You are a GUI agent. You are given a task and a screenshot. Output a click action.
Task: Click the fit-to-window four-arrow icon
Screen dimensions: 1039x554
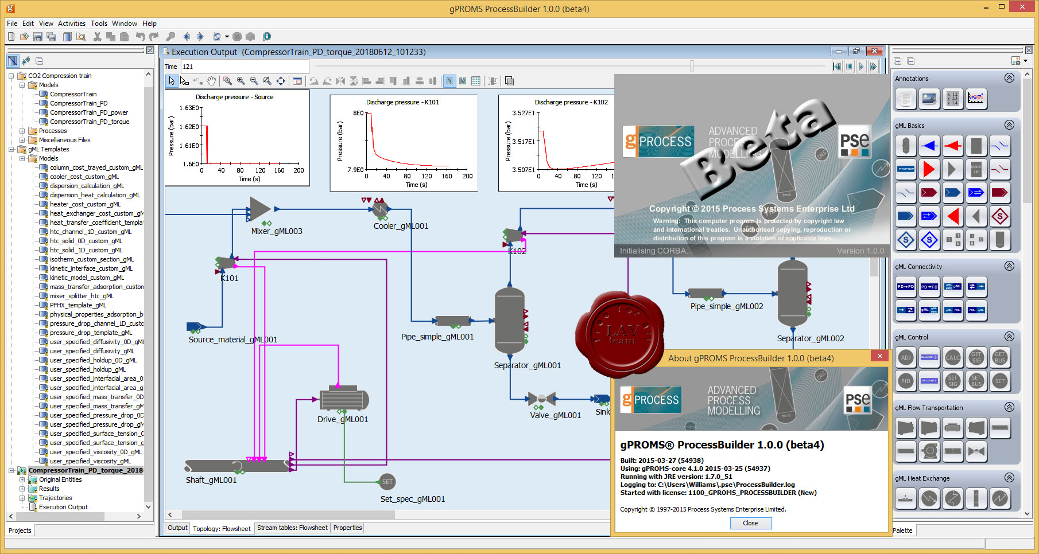click(x=281, y=81)
